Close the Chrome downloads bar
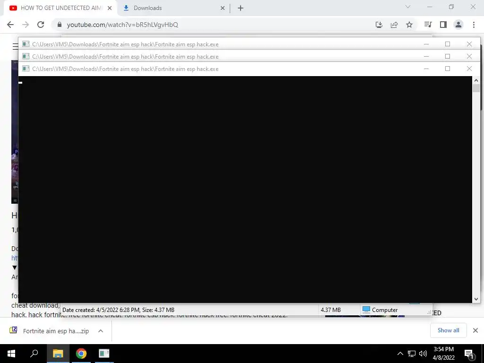Image resolution: width=484 pixels, height=363 pixels. click(x=475, y=330)
